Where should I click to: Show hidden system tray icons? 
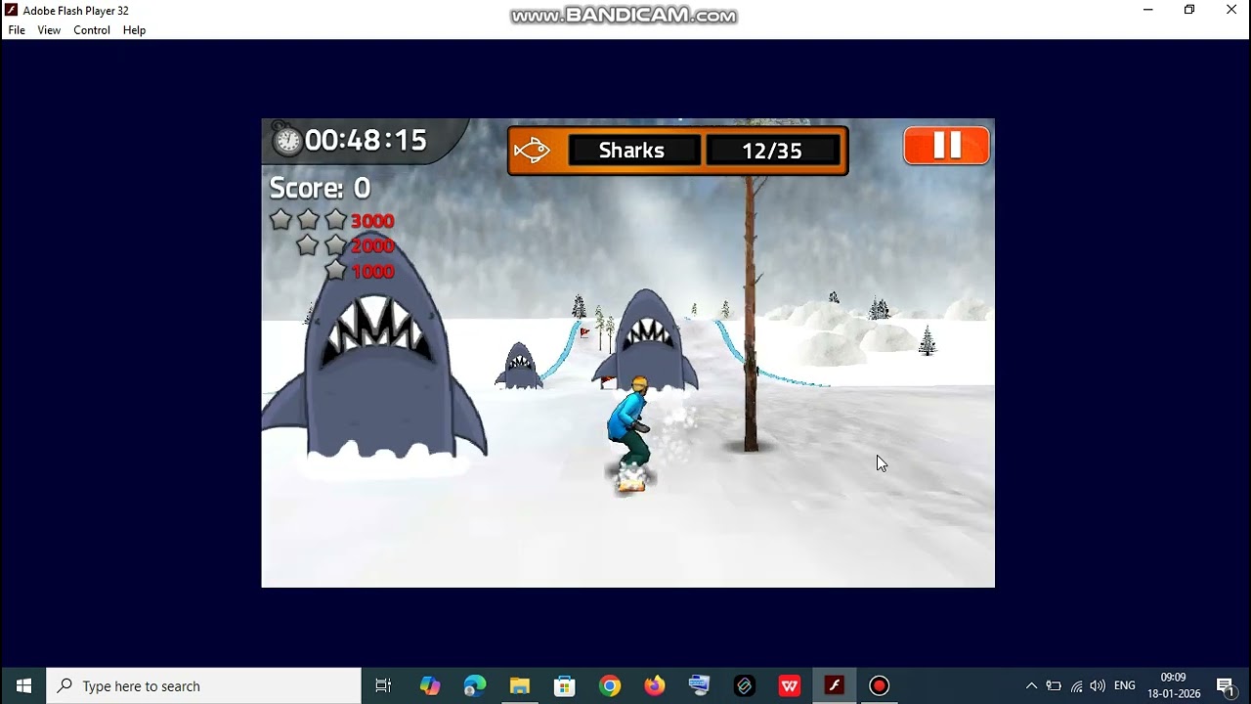tap(1031, 685)
